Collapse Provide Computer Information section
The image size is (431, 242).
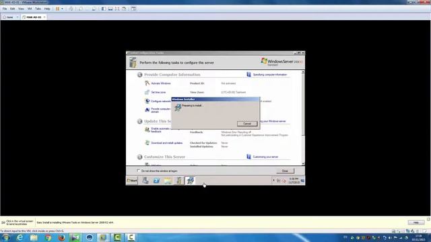139,75
